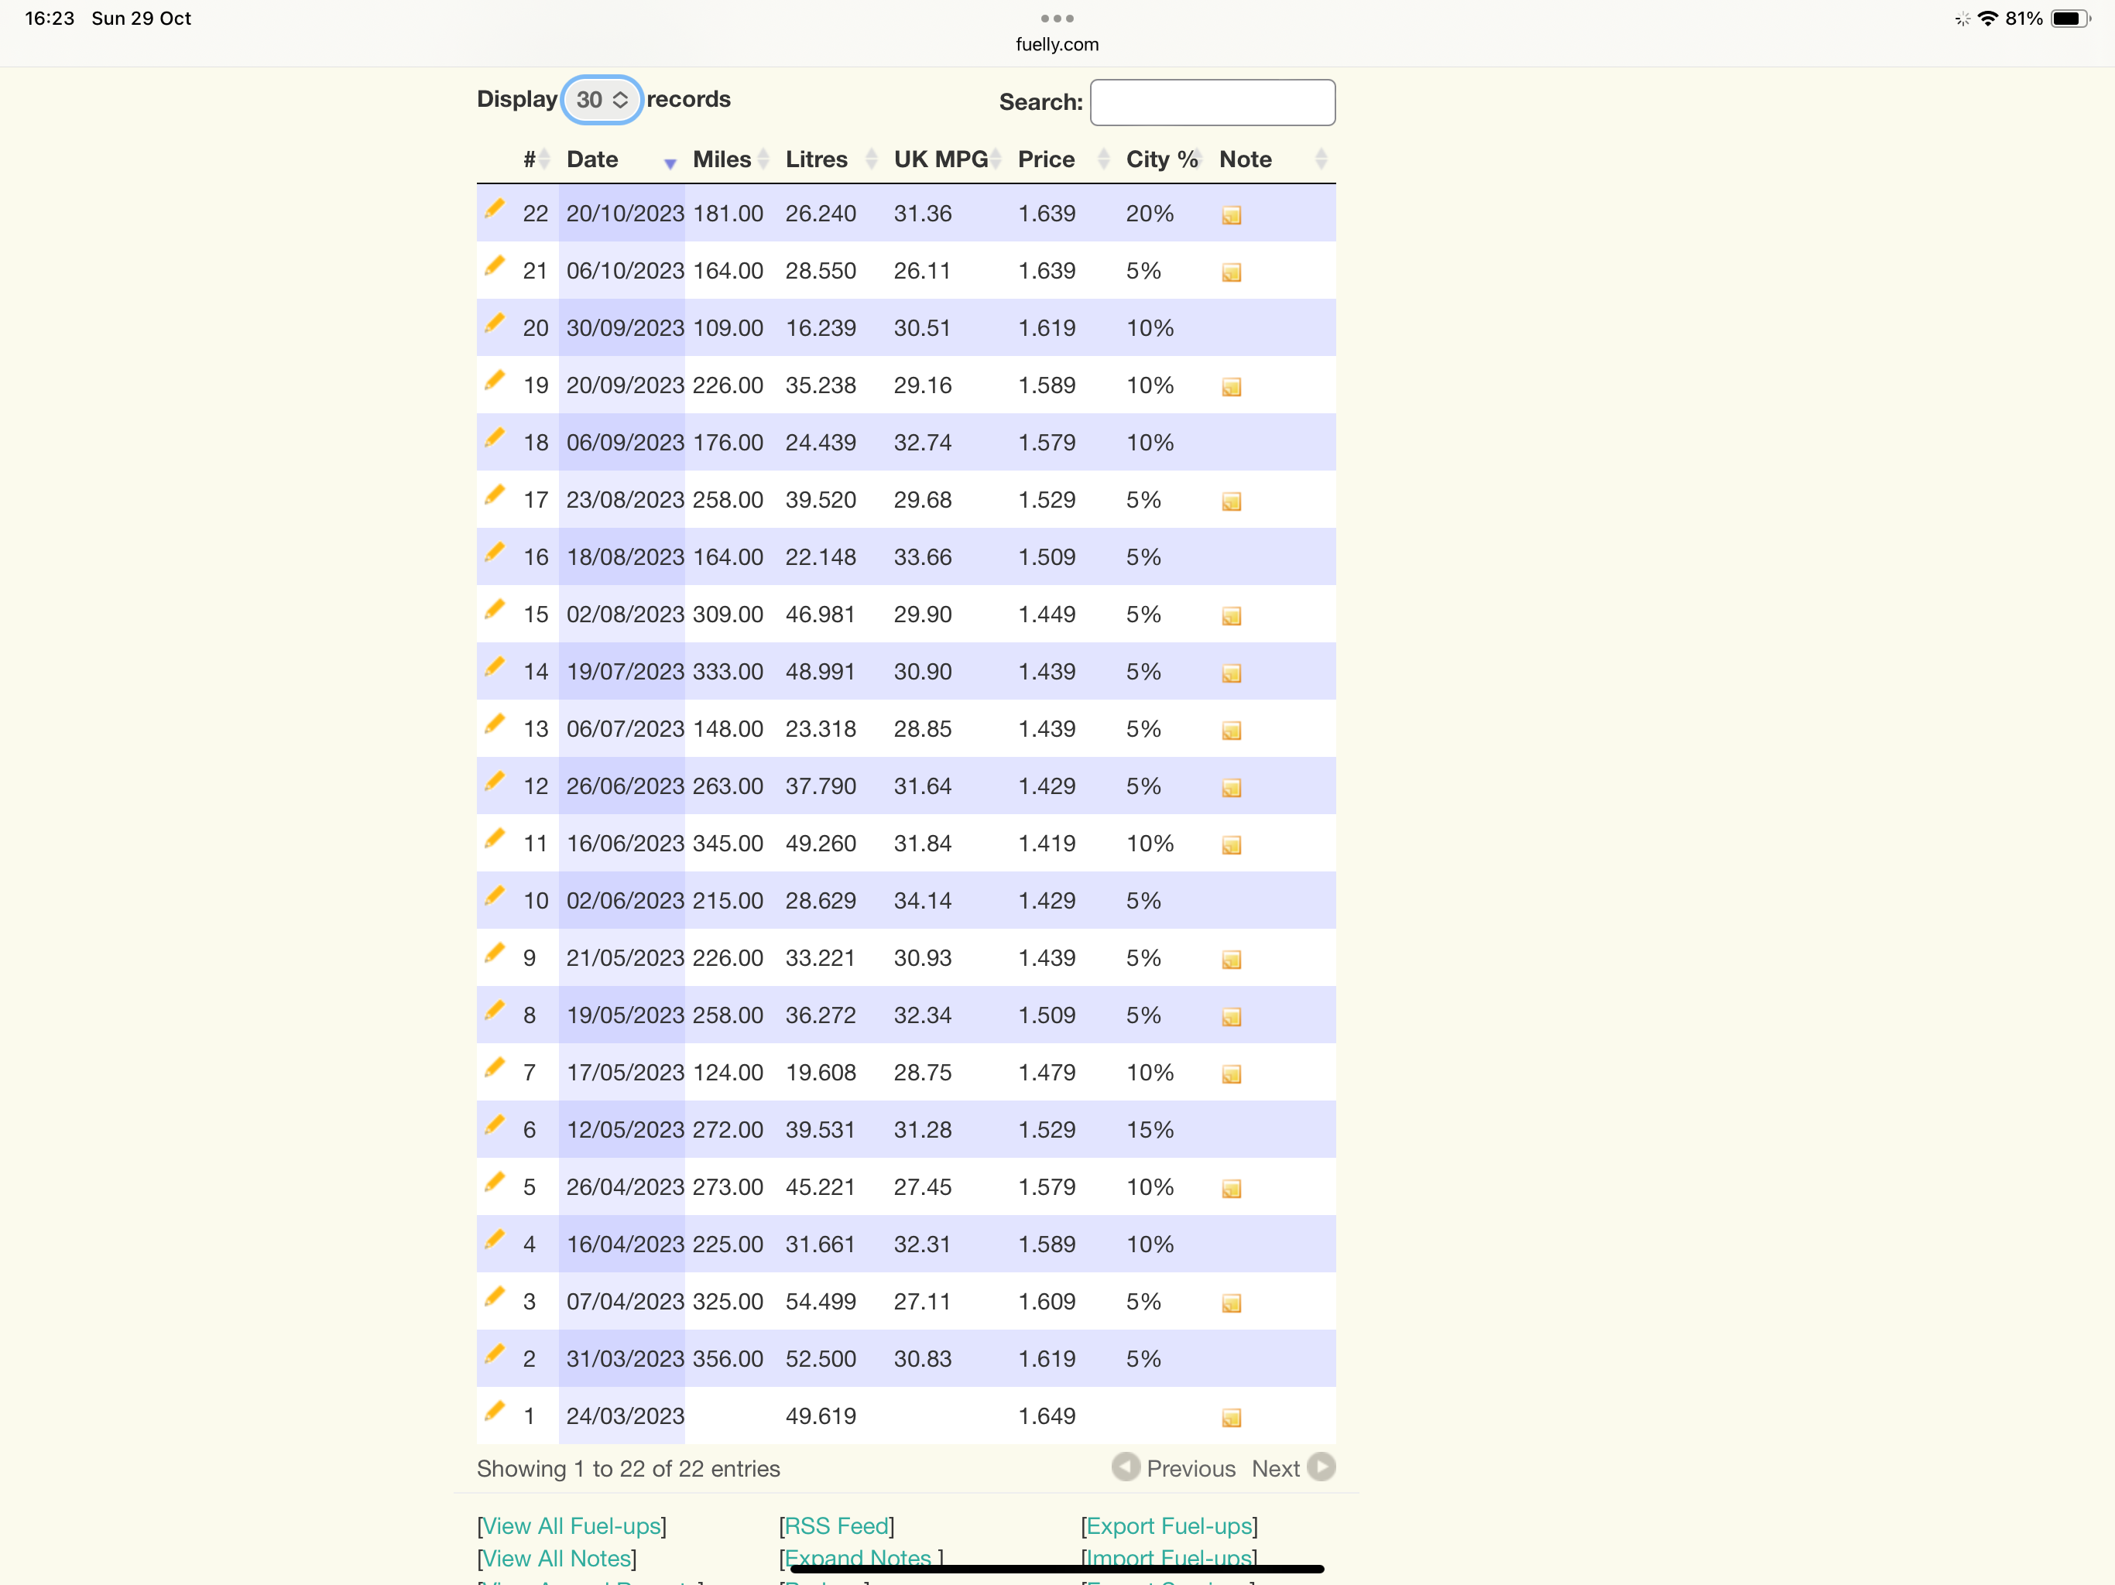The height and width of the screenshot is (1585, 2115).
Task: Tap the fuelly.com address bar
Action: [x=1057, y=44]
